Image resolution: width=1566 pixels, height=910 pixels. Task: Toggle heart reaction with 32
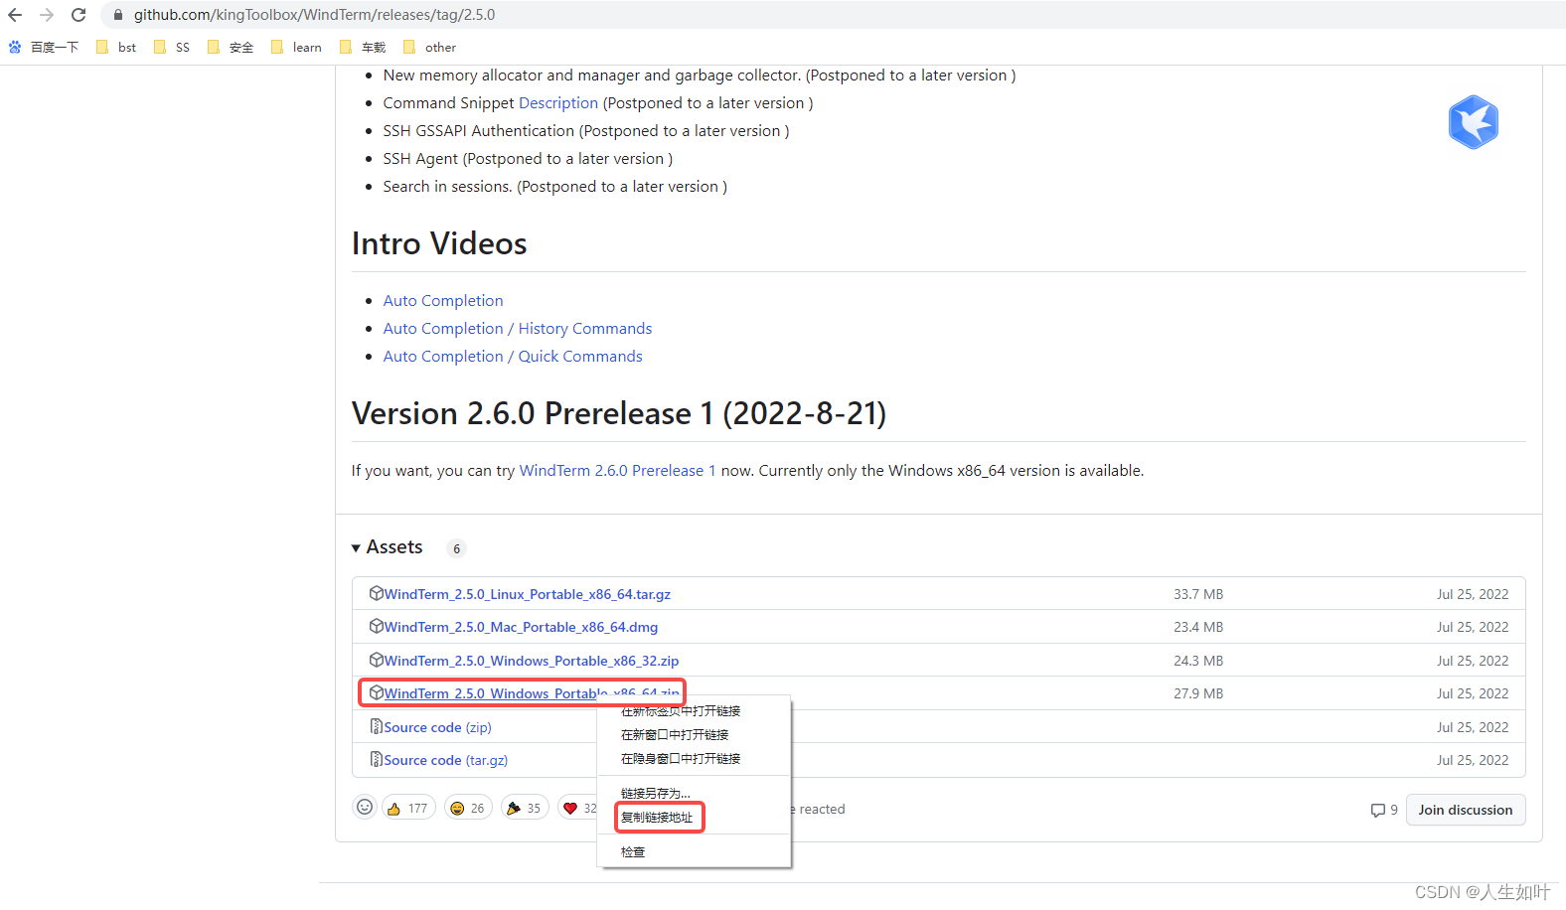click(x=579, y=808)
